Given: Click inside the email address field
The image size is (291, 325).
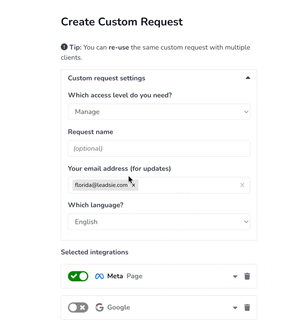Looking at the screenshot, I should coord(187,185).
